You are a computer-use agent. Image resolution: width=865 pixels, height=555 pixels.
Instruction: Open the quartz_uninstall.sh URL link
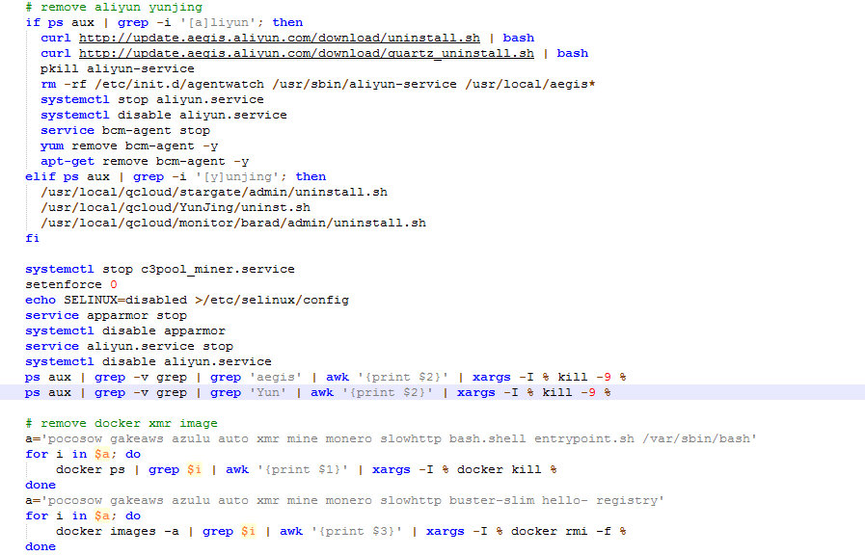[x=306, y=53]
